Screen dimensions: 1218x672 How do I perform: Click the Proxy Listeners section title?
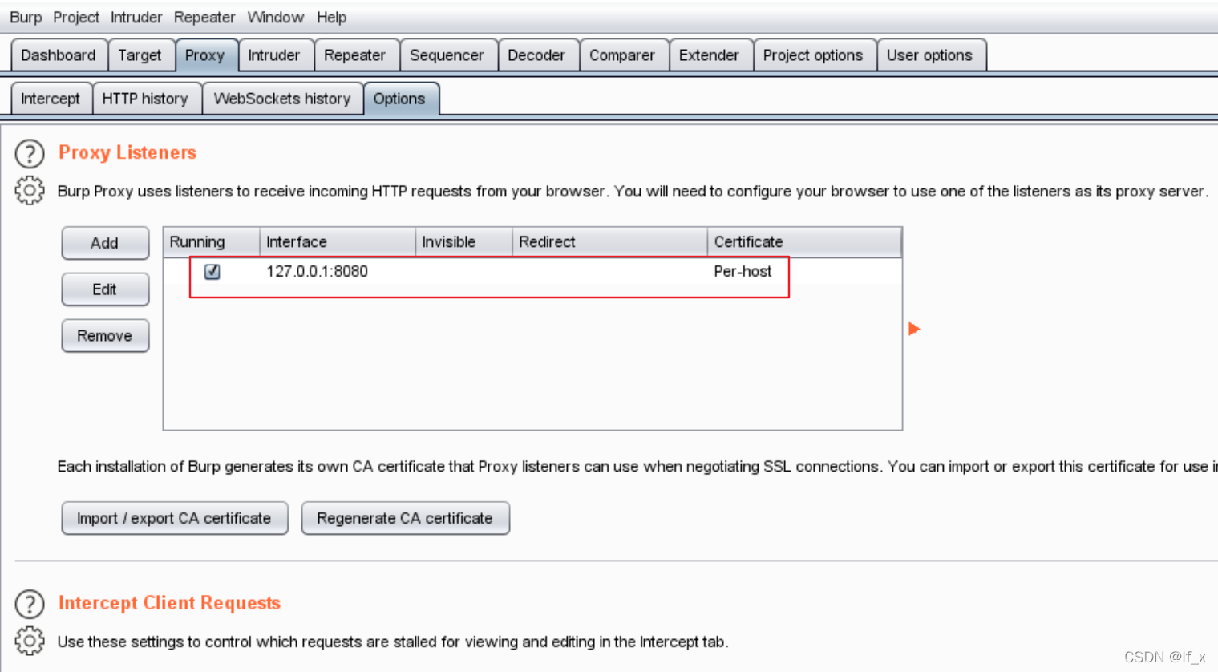[x=127, y=152]
